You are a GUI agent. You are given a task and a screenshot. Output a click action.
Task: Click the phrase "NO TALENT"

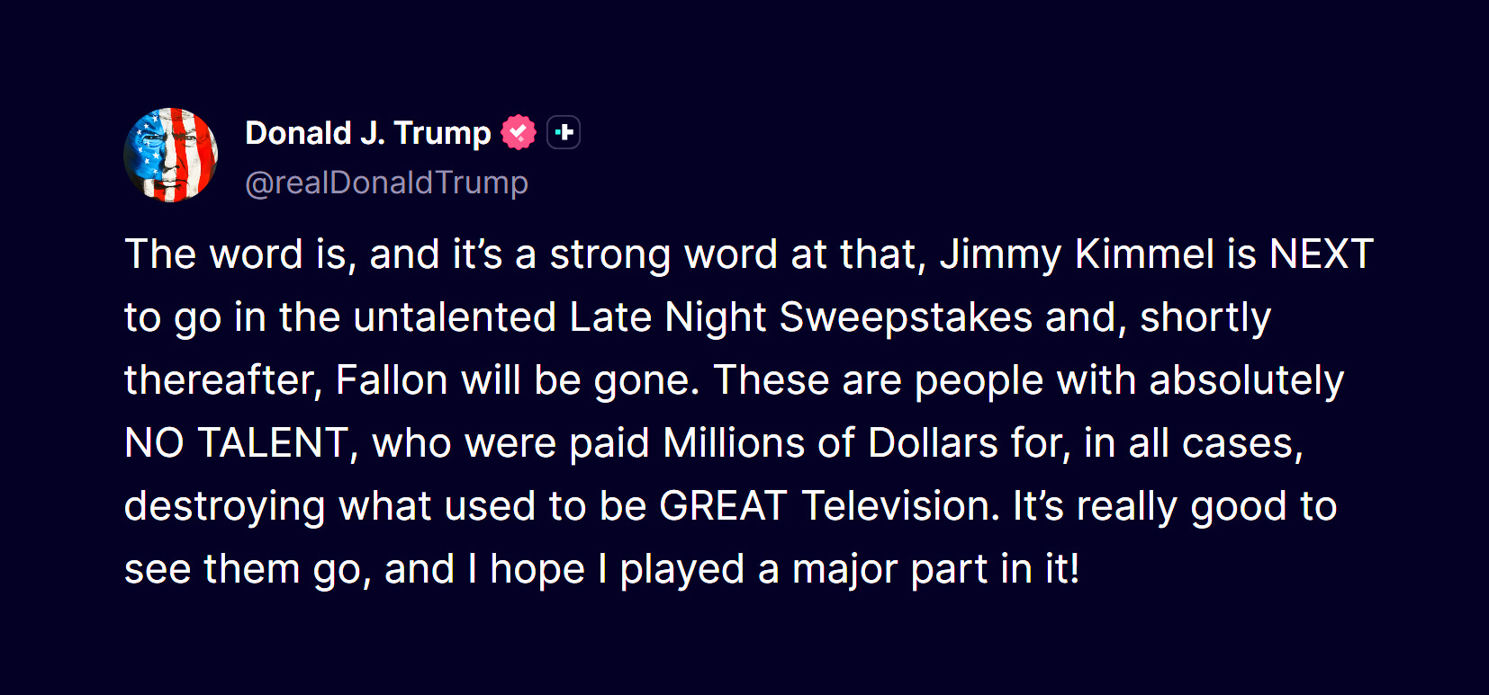[236, 443]
